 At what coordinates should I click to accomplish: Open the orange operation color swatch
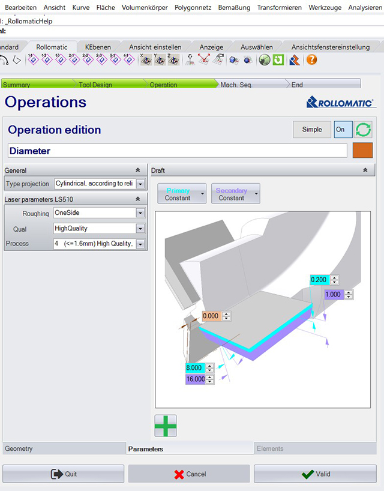tap(362, 150)
